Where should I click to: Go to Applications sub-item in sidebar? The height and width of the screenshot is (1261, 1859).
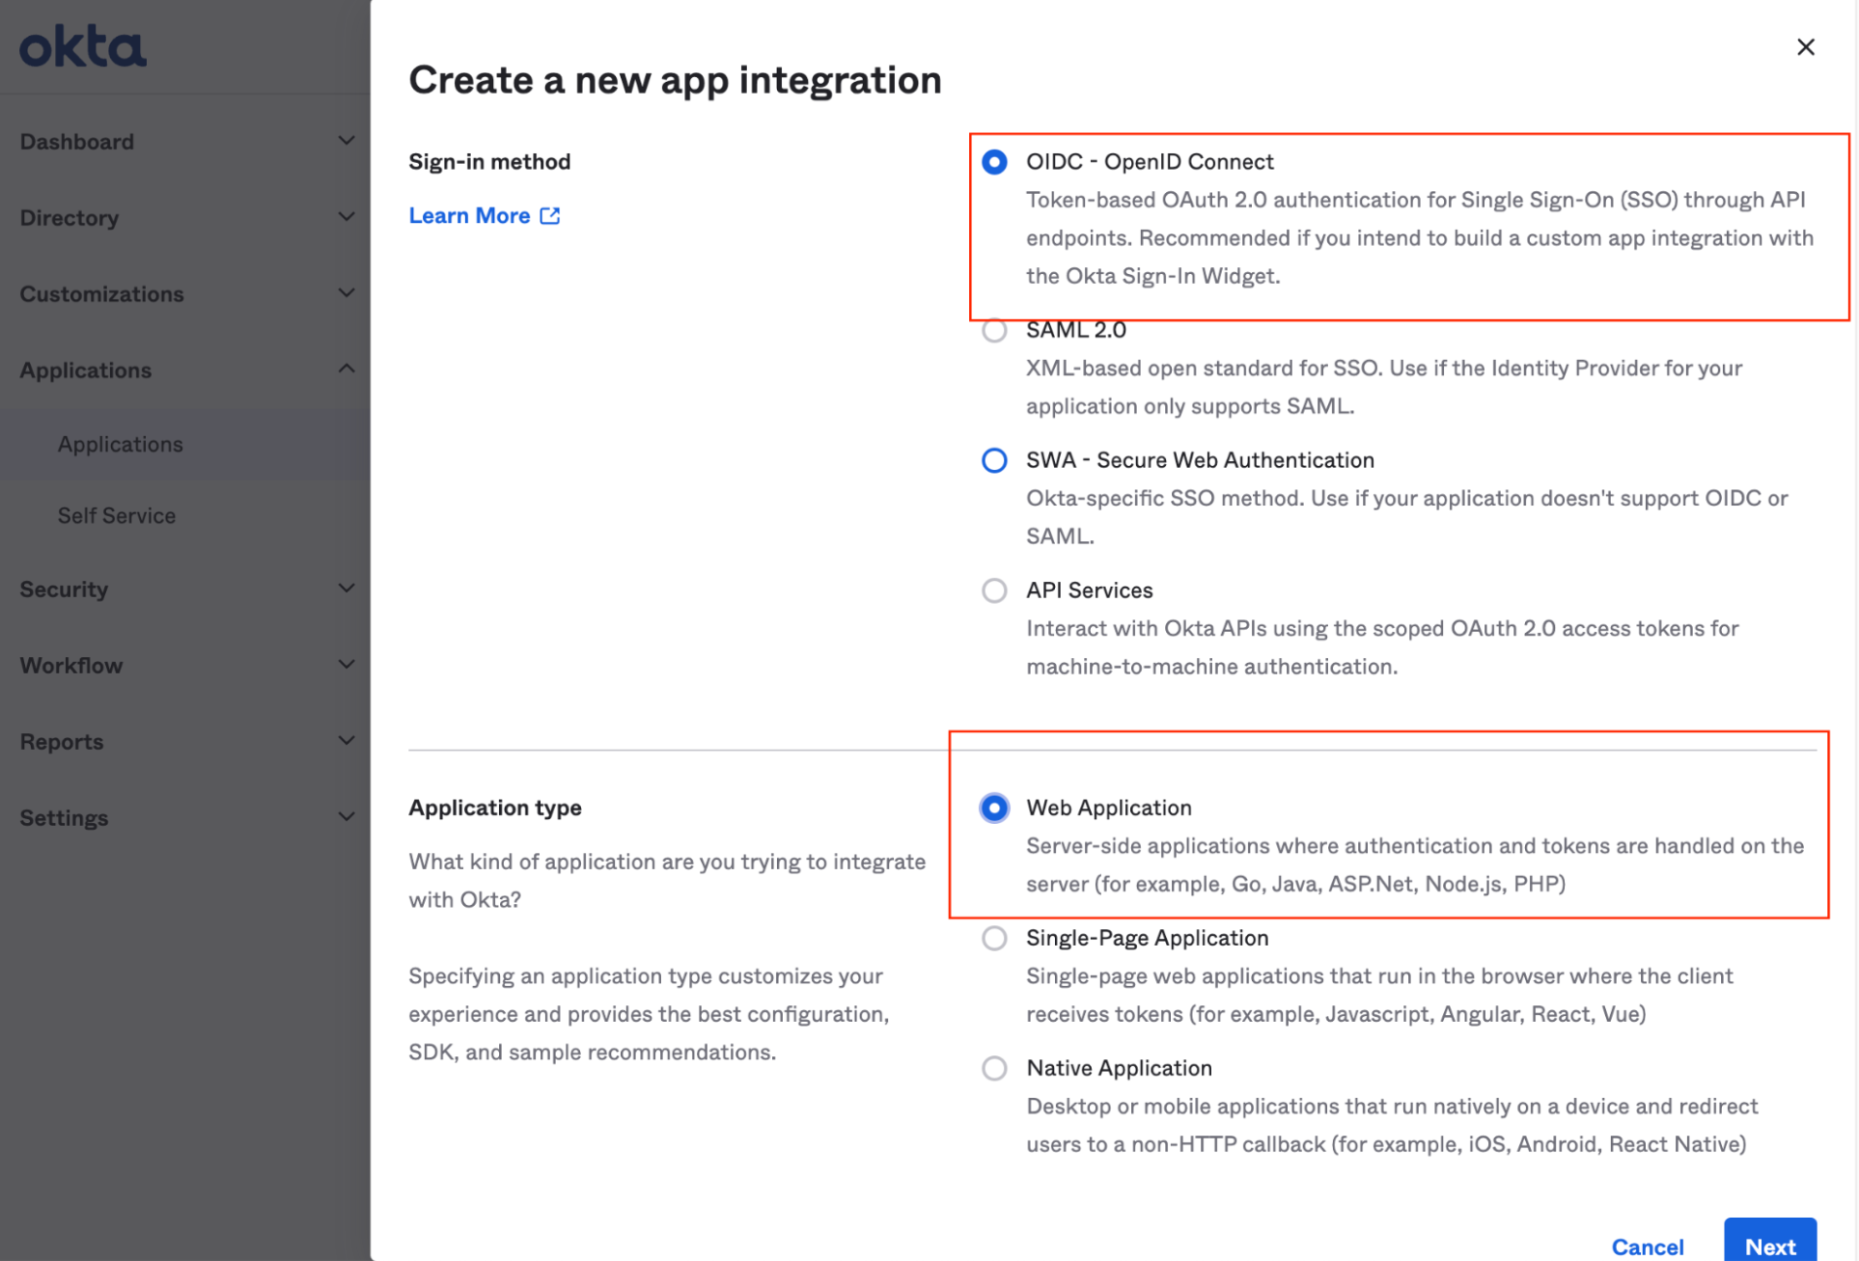click(120, 444)
